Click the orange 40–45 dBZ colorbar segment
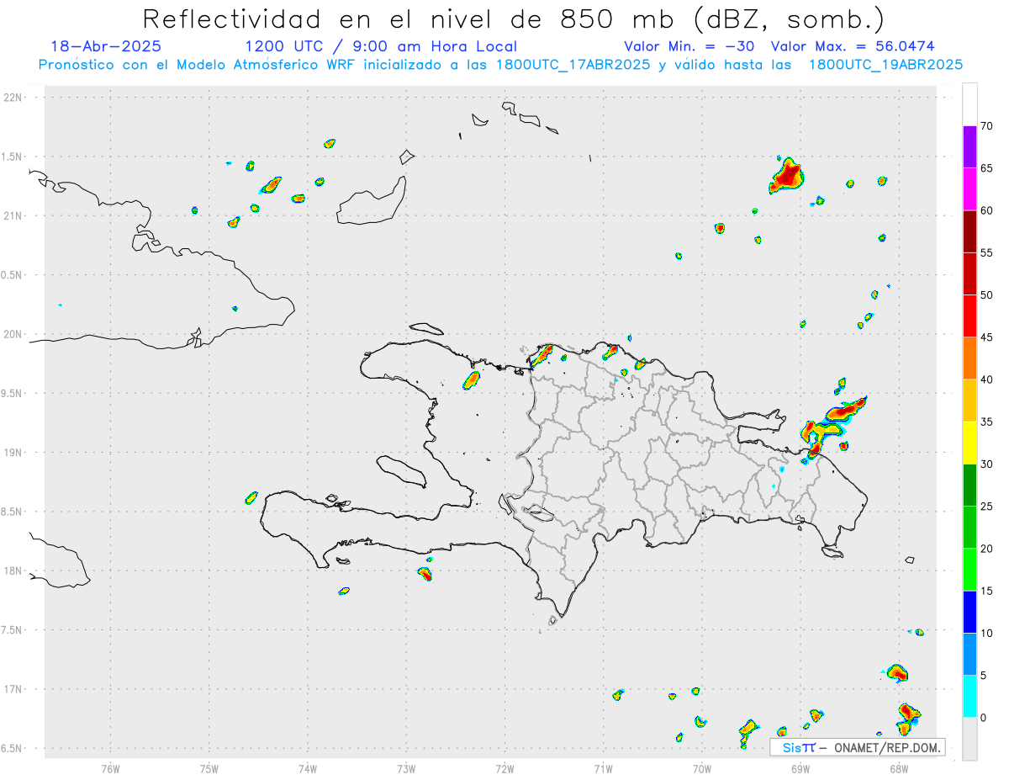The width and height of the screenshot is (1009, 780). point(969,358)
